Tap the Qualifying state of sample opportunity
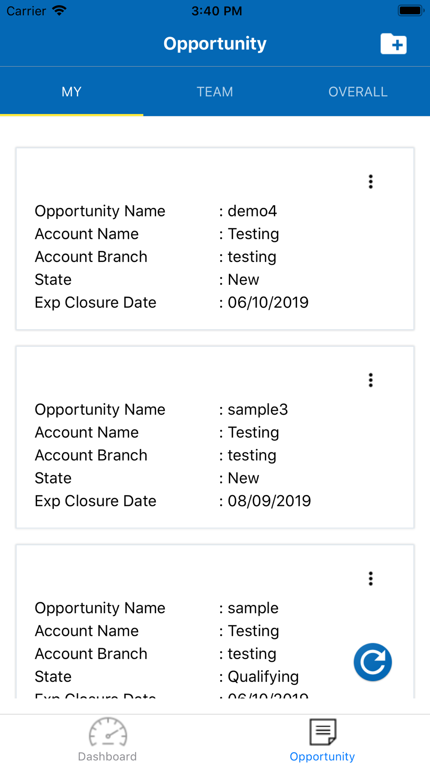The width and height of the screenshot is (430, 765). 263,676
